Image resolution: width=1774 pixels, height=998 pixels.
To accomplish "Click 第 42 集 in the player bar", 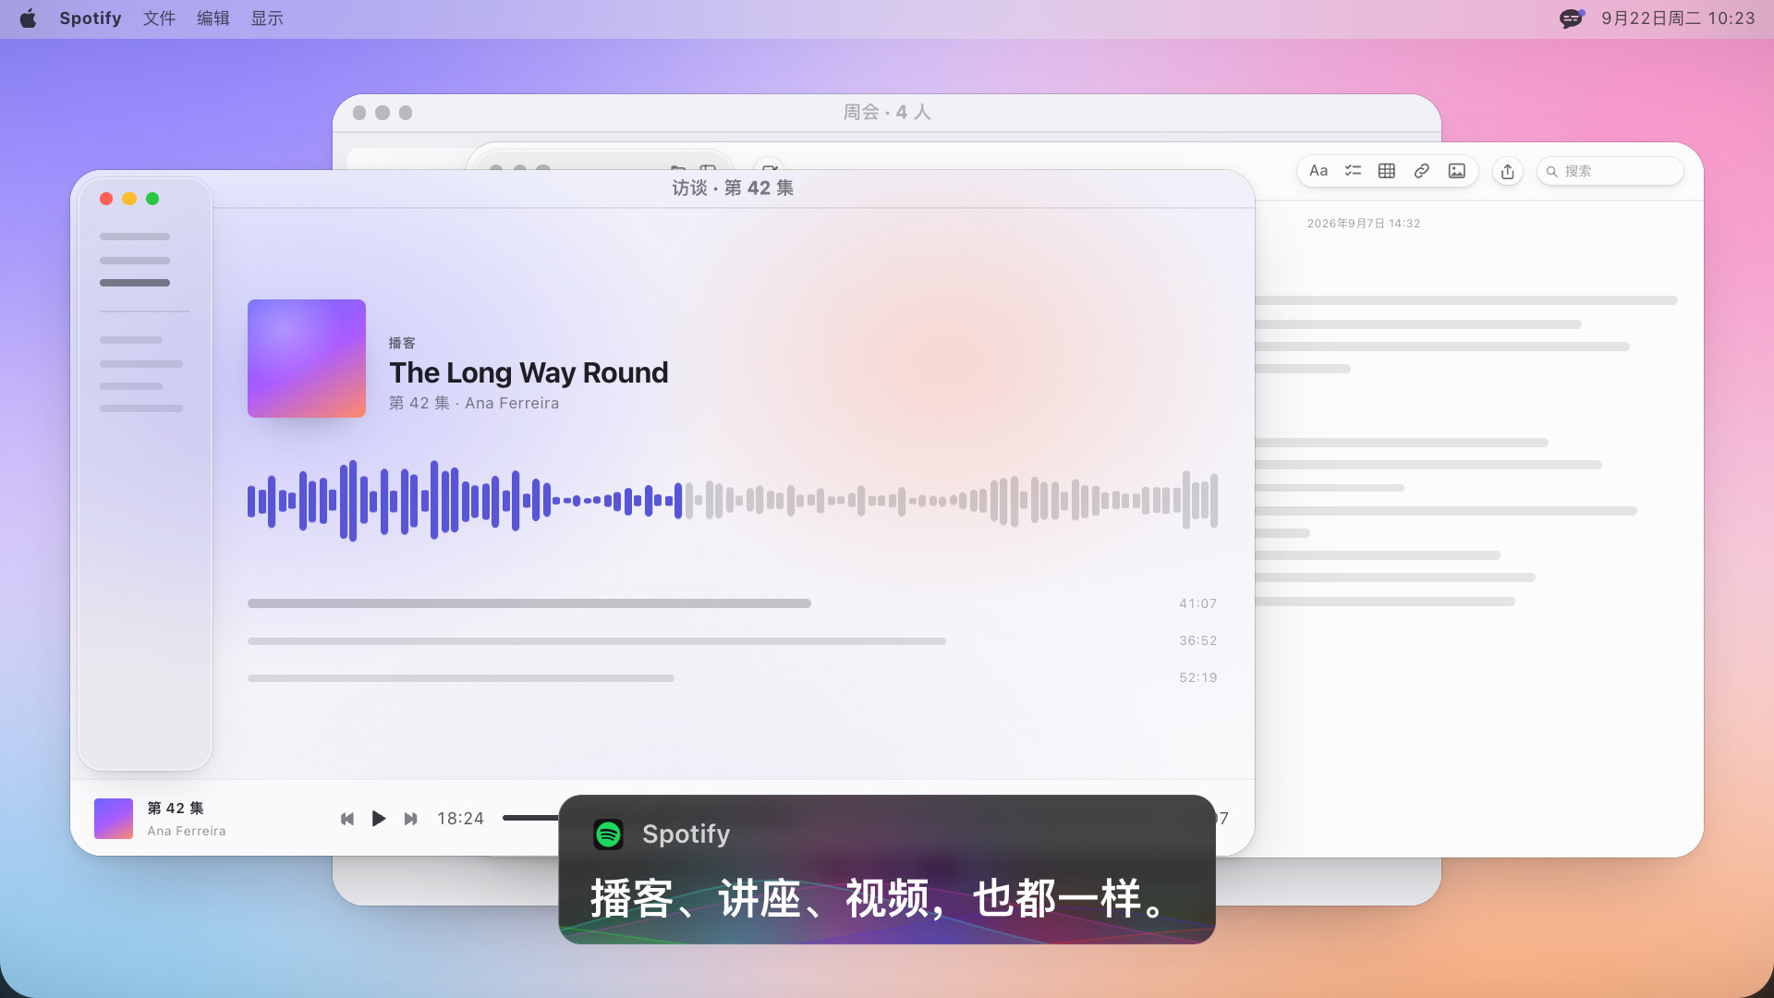I will pos(176,809).
